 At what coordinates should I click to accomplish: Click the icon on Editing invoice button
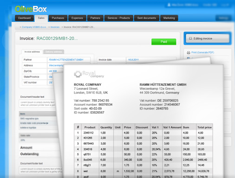point(190,38)
